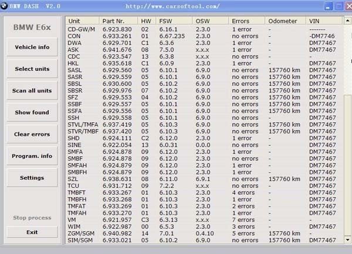Click the VIN column header
The height and width of the screenshot is (254, 352).
(324, 21)
